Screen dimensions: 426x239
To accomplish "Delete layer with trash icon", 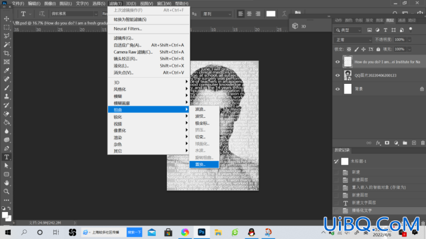I will tap(423, 143).
